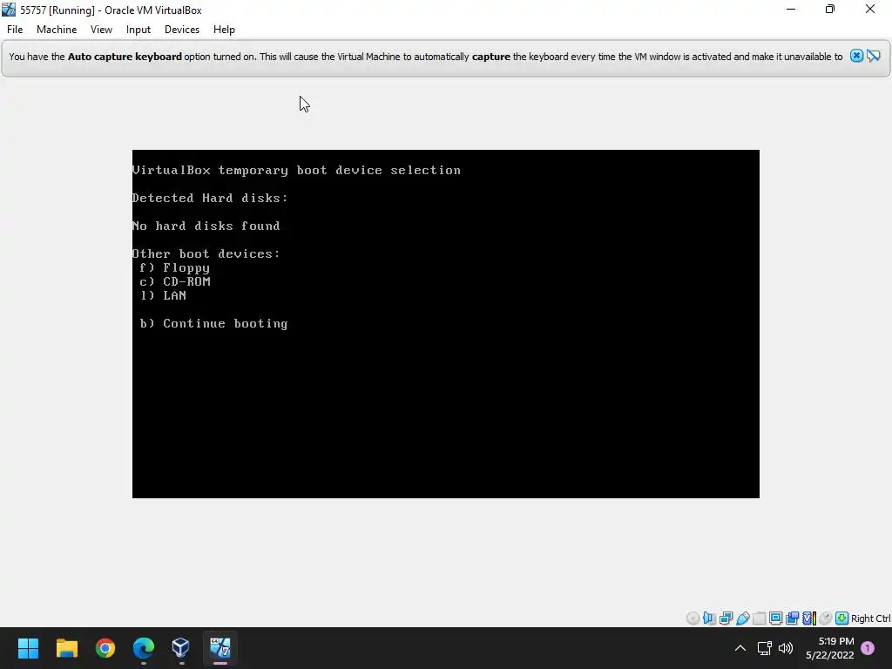This screenshot has height=669, width=892.
Task: Click the display status icon
Action: point(775,618)
